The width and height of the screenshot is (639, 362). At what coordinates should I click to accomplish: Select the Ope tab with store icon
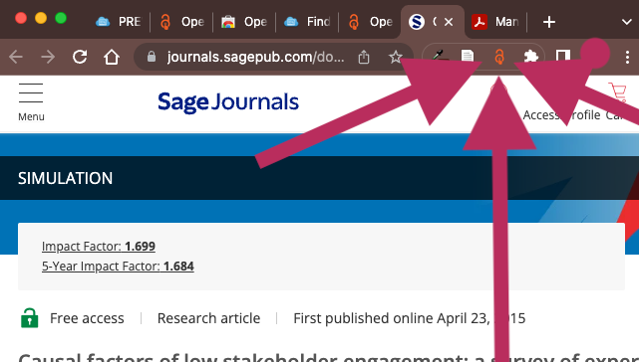coord(244,22)
